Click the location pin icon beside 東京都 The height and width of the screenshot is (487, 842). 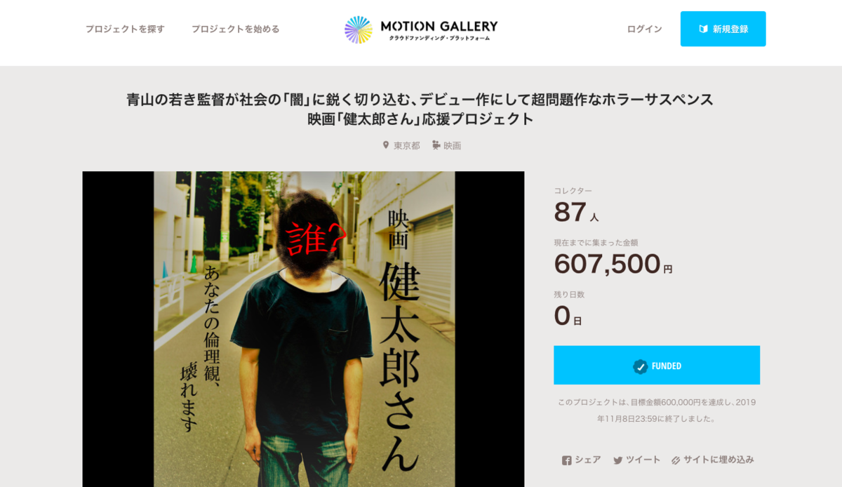[x=386, y=145]
